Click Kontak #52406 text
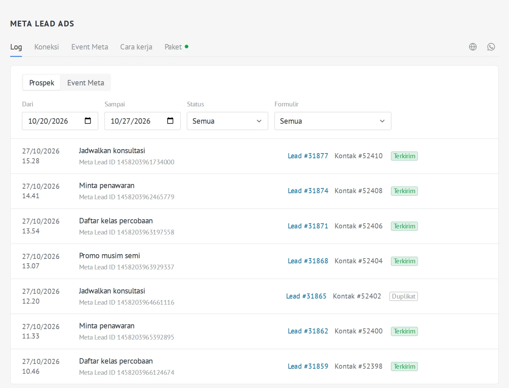The image size is (509, 388). coord(358,226)
